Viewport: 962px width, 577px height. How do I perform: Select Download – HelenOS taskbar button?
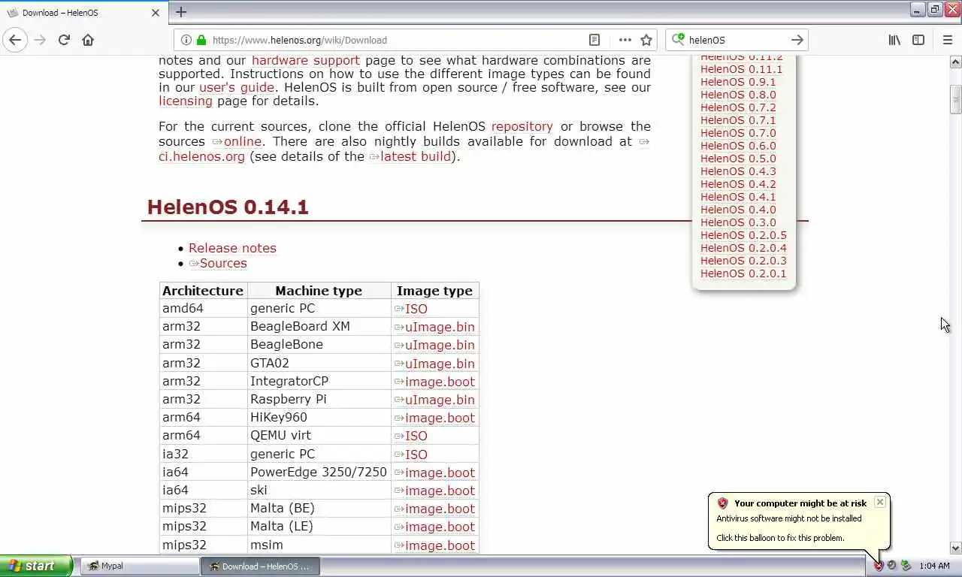click(260, 566)
